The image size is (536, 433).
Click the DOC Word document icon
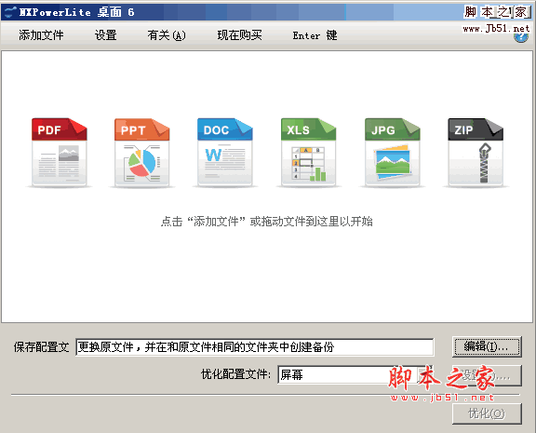click(225, 152)
